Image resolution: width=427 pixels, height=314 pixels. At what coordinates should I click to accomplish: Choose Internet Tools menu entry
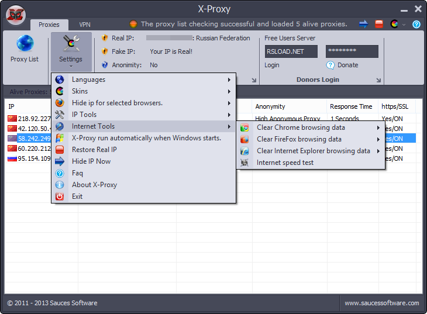143,126
